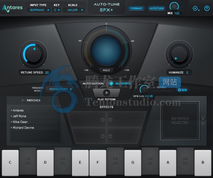Image resolution: width=213 pixels, height=178 pixels.
Task: Open the Key C dropdown
Action: point(57,10)
